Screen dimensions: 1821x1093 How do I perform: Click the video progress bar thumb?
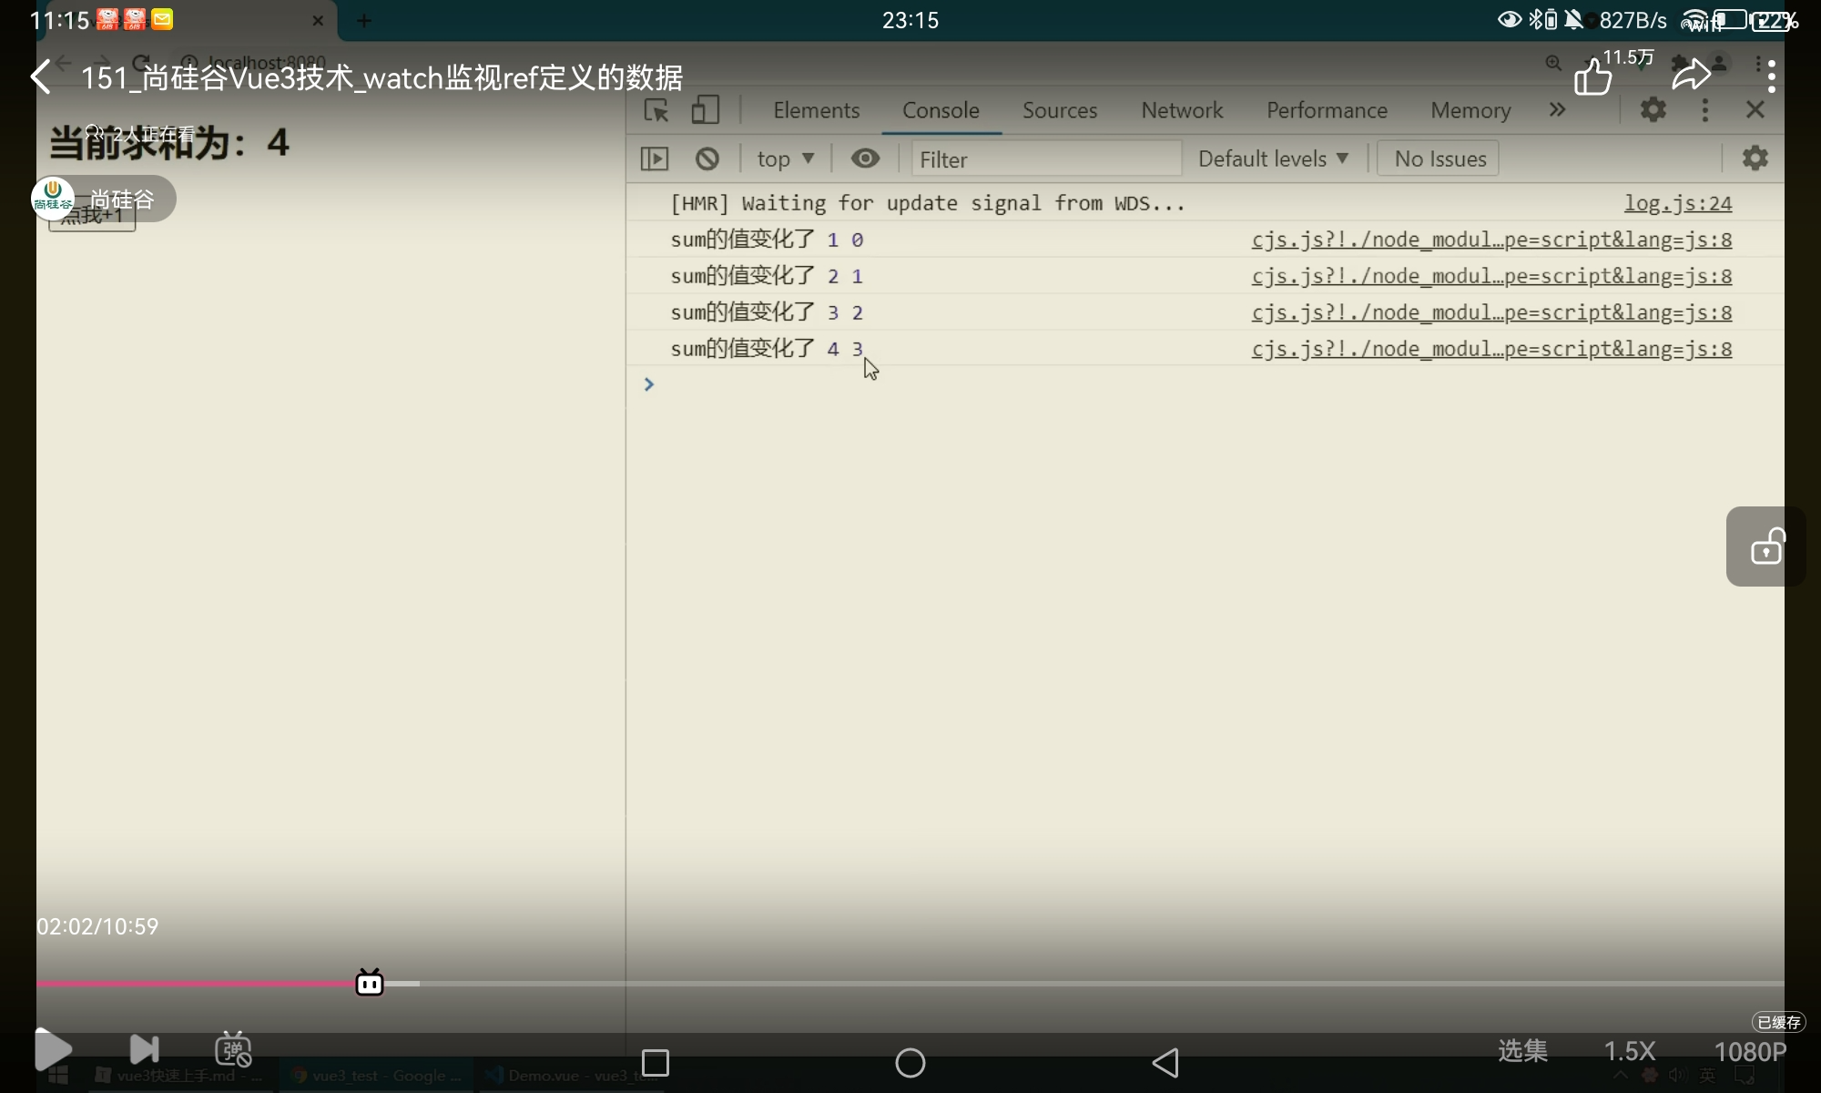370,984
